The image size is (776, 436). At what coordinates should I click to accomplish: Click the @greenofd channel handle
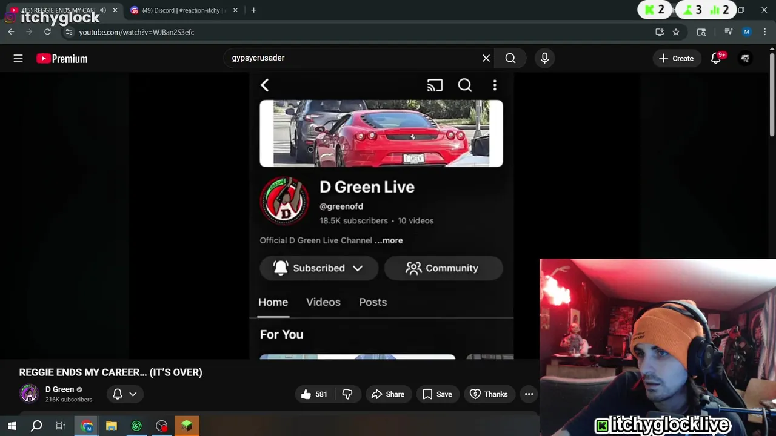[341, 206]
